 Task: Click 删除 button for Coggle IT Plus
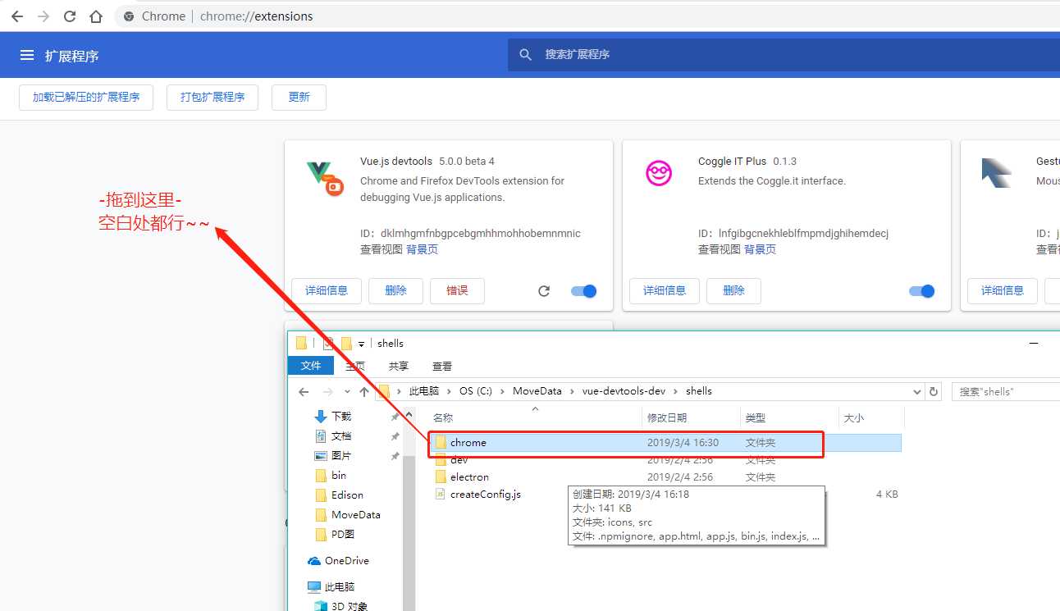click(x=733, y=291)
